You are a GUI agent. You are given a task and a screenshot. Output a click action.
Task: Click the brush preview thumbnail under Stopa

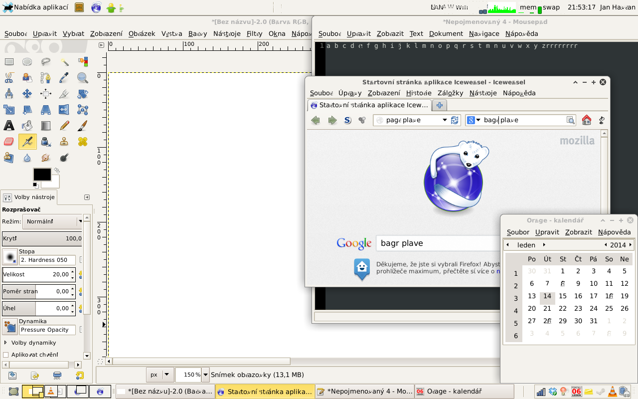pyautogui.click(x=10, y=256)
